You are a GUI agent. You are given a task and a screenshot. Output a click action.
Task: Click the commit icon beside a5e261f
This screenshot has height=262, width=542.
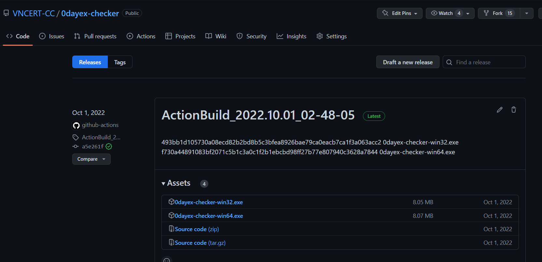(76, 146)
